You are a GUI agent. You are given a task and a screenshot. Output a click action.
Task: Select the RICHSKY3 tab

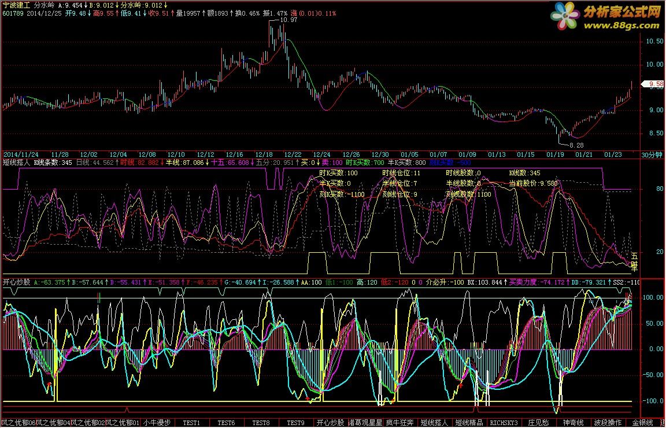click(x=504, y=423)
